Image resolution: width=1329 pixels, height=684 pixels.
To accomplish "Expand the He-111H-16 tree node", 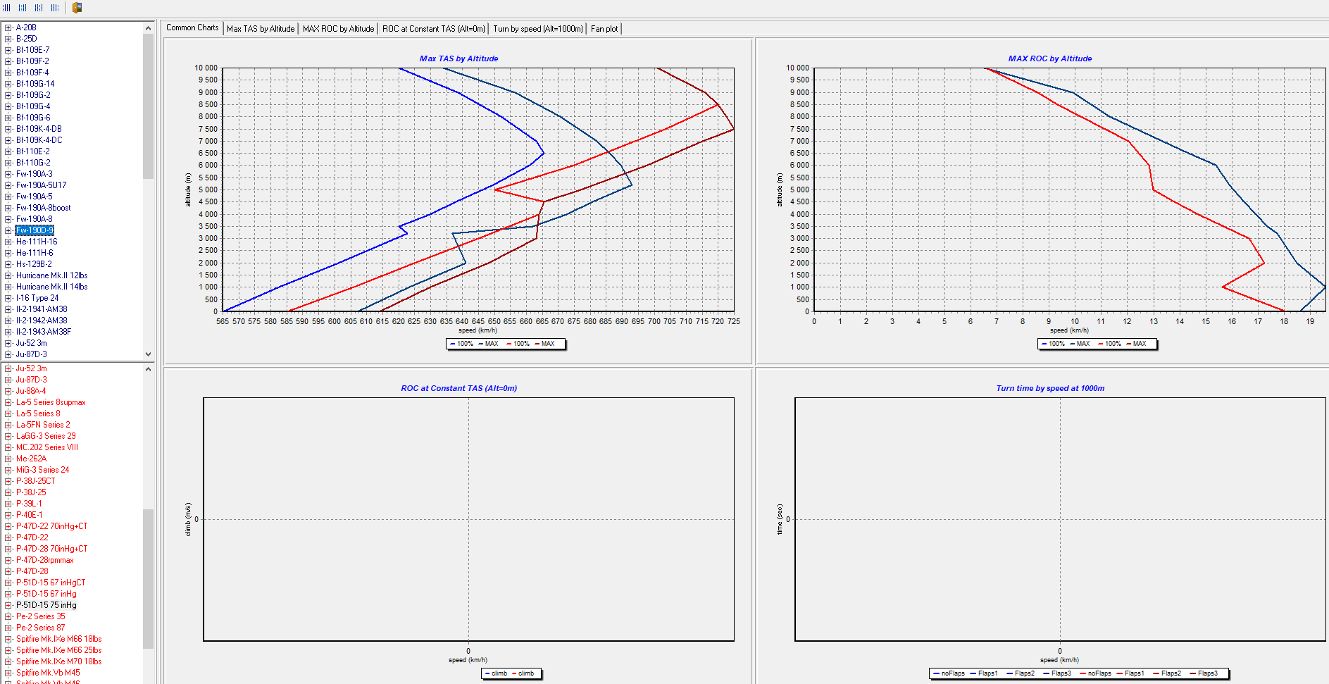I will (x=8, y=242).
